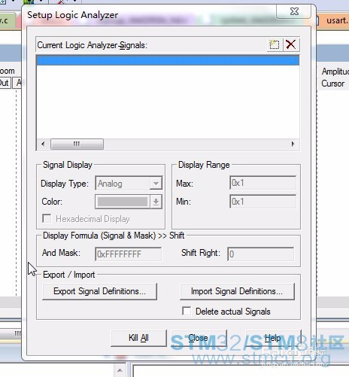Toggle Hexadecimal Display checkbox
The image size is (349, 377).
47,218
